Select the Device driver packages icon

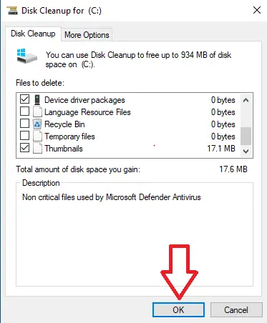37,100
